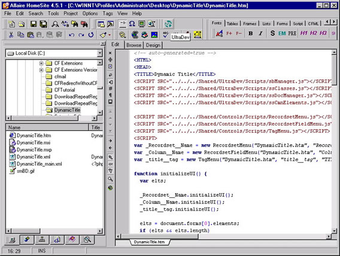The width and height of the screenshot is (340, 256).
Task: Click the Save All stacked disks icon
Action: (x=43, y=24)
